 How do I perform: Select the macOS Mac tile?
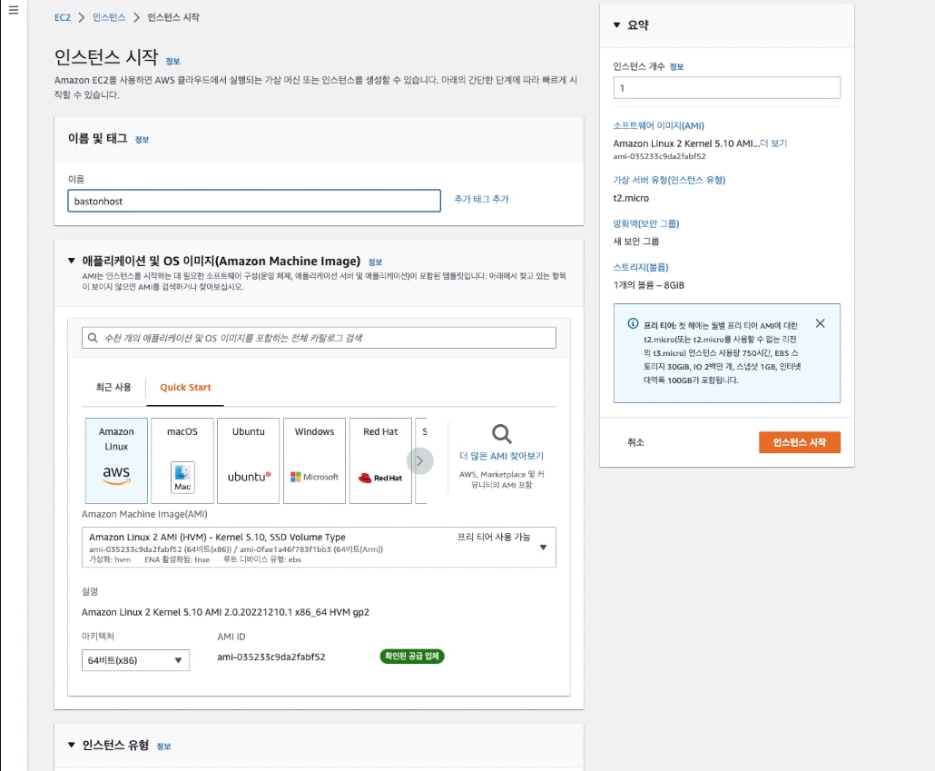[x=182, y=460]
